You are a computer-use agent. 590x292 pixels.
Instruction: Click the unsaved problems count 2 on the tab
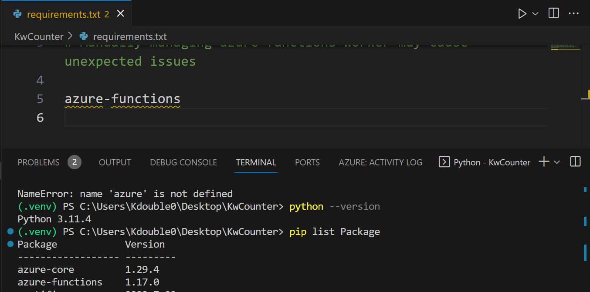click(107, 14)
